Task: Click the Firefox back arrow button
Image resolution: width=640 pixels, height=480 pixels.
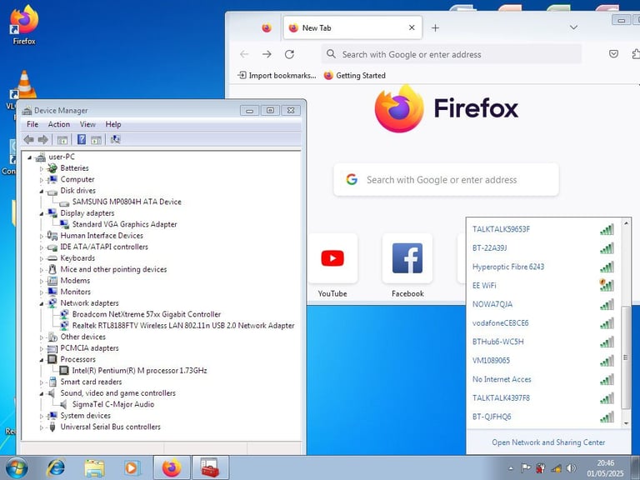Action: coord(244,54)
